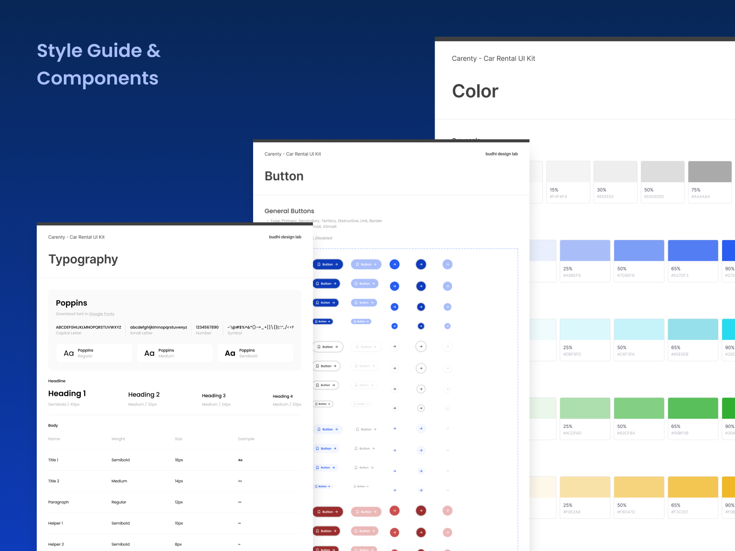Image resolution: width=735 pixels, height=551 pixels.
Task: Open the Google Fonts download link
Action: 102,314
